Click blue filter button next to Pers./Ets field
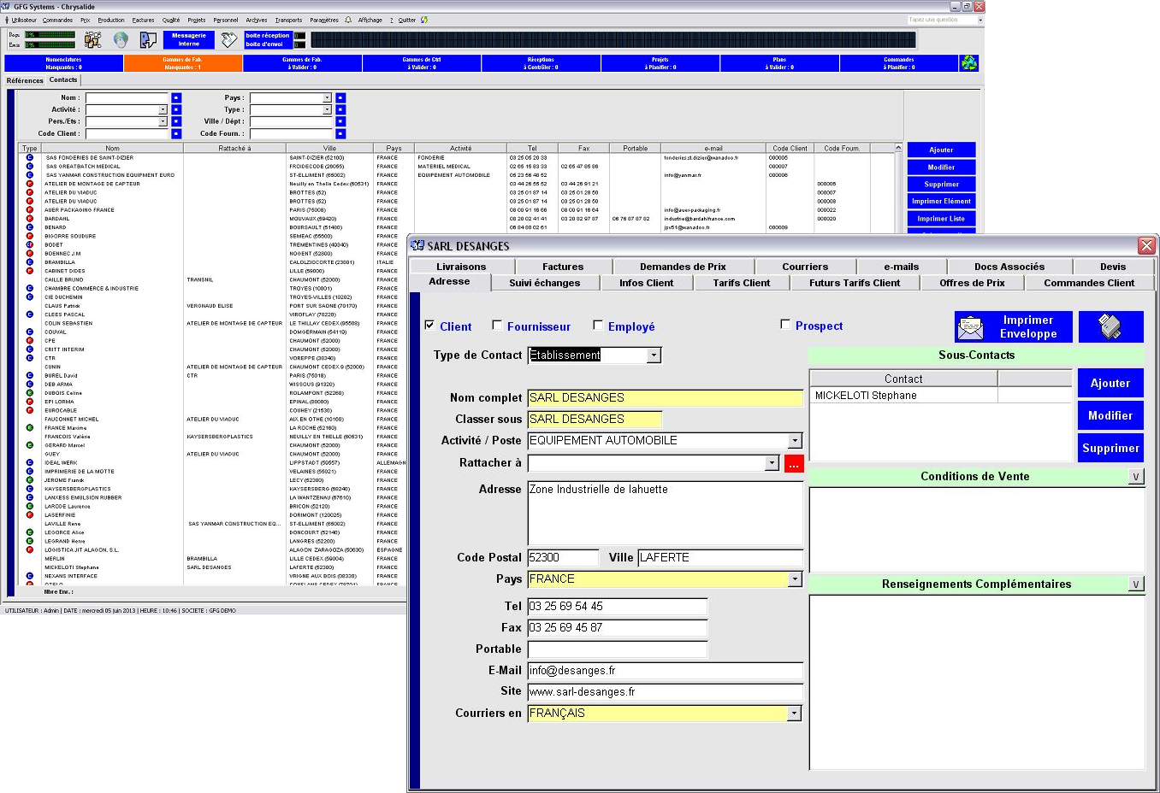This screenshot has width=1160, height=793. click(x=176, y=122)
